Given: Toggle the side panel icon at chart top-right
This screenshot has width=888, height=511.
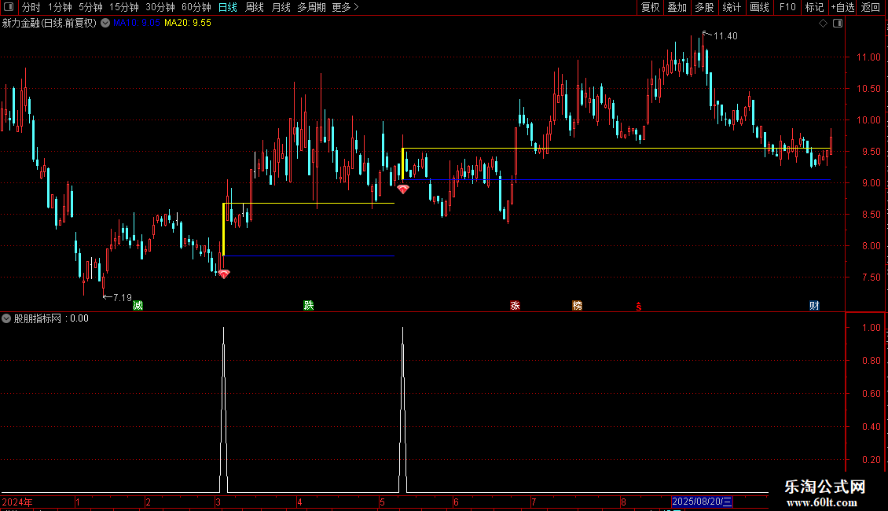Looking at the screenshot, I should (x=838, y=24).
